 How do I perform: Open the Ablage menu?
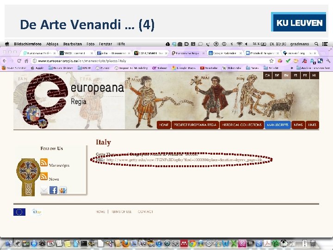(52, 44)
